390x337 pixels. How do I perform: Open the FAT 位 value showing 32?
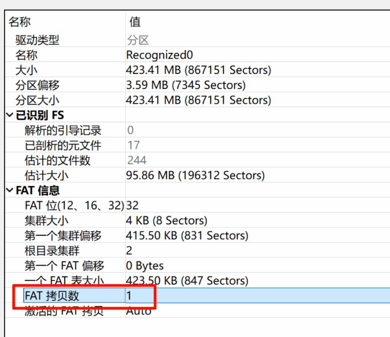coord(132,206)
